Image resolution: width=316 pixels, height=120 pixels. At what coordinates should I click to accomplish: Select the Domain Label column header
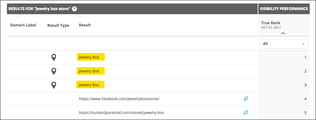point(23,25)
